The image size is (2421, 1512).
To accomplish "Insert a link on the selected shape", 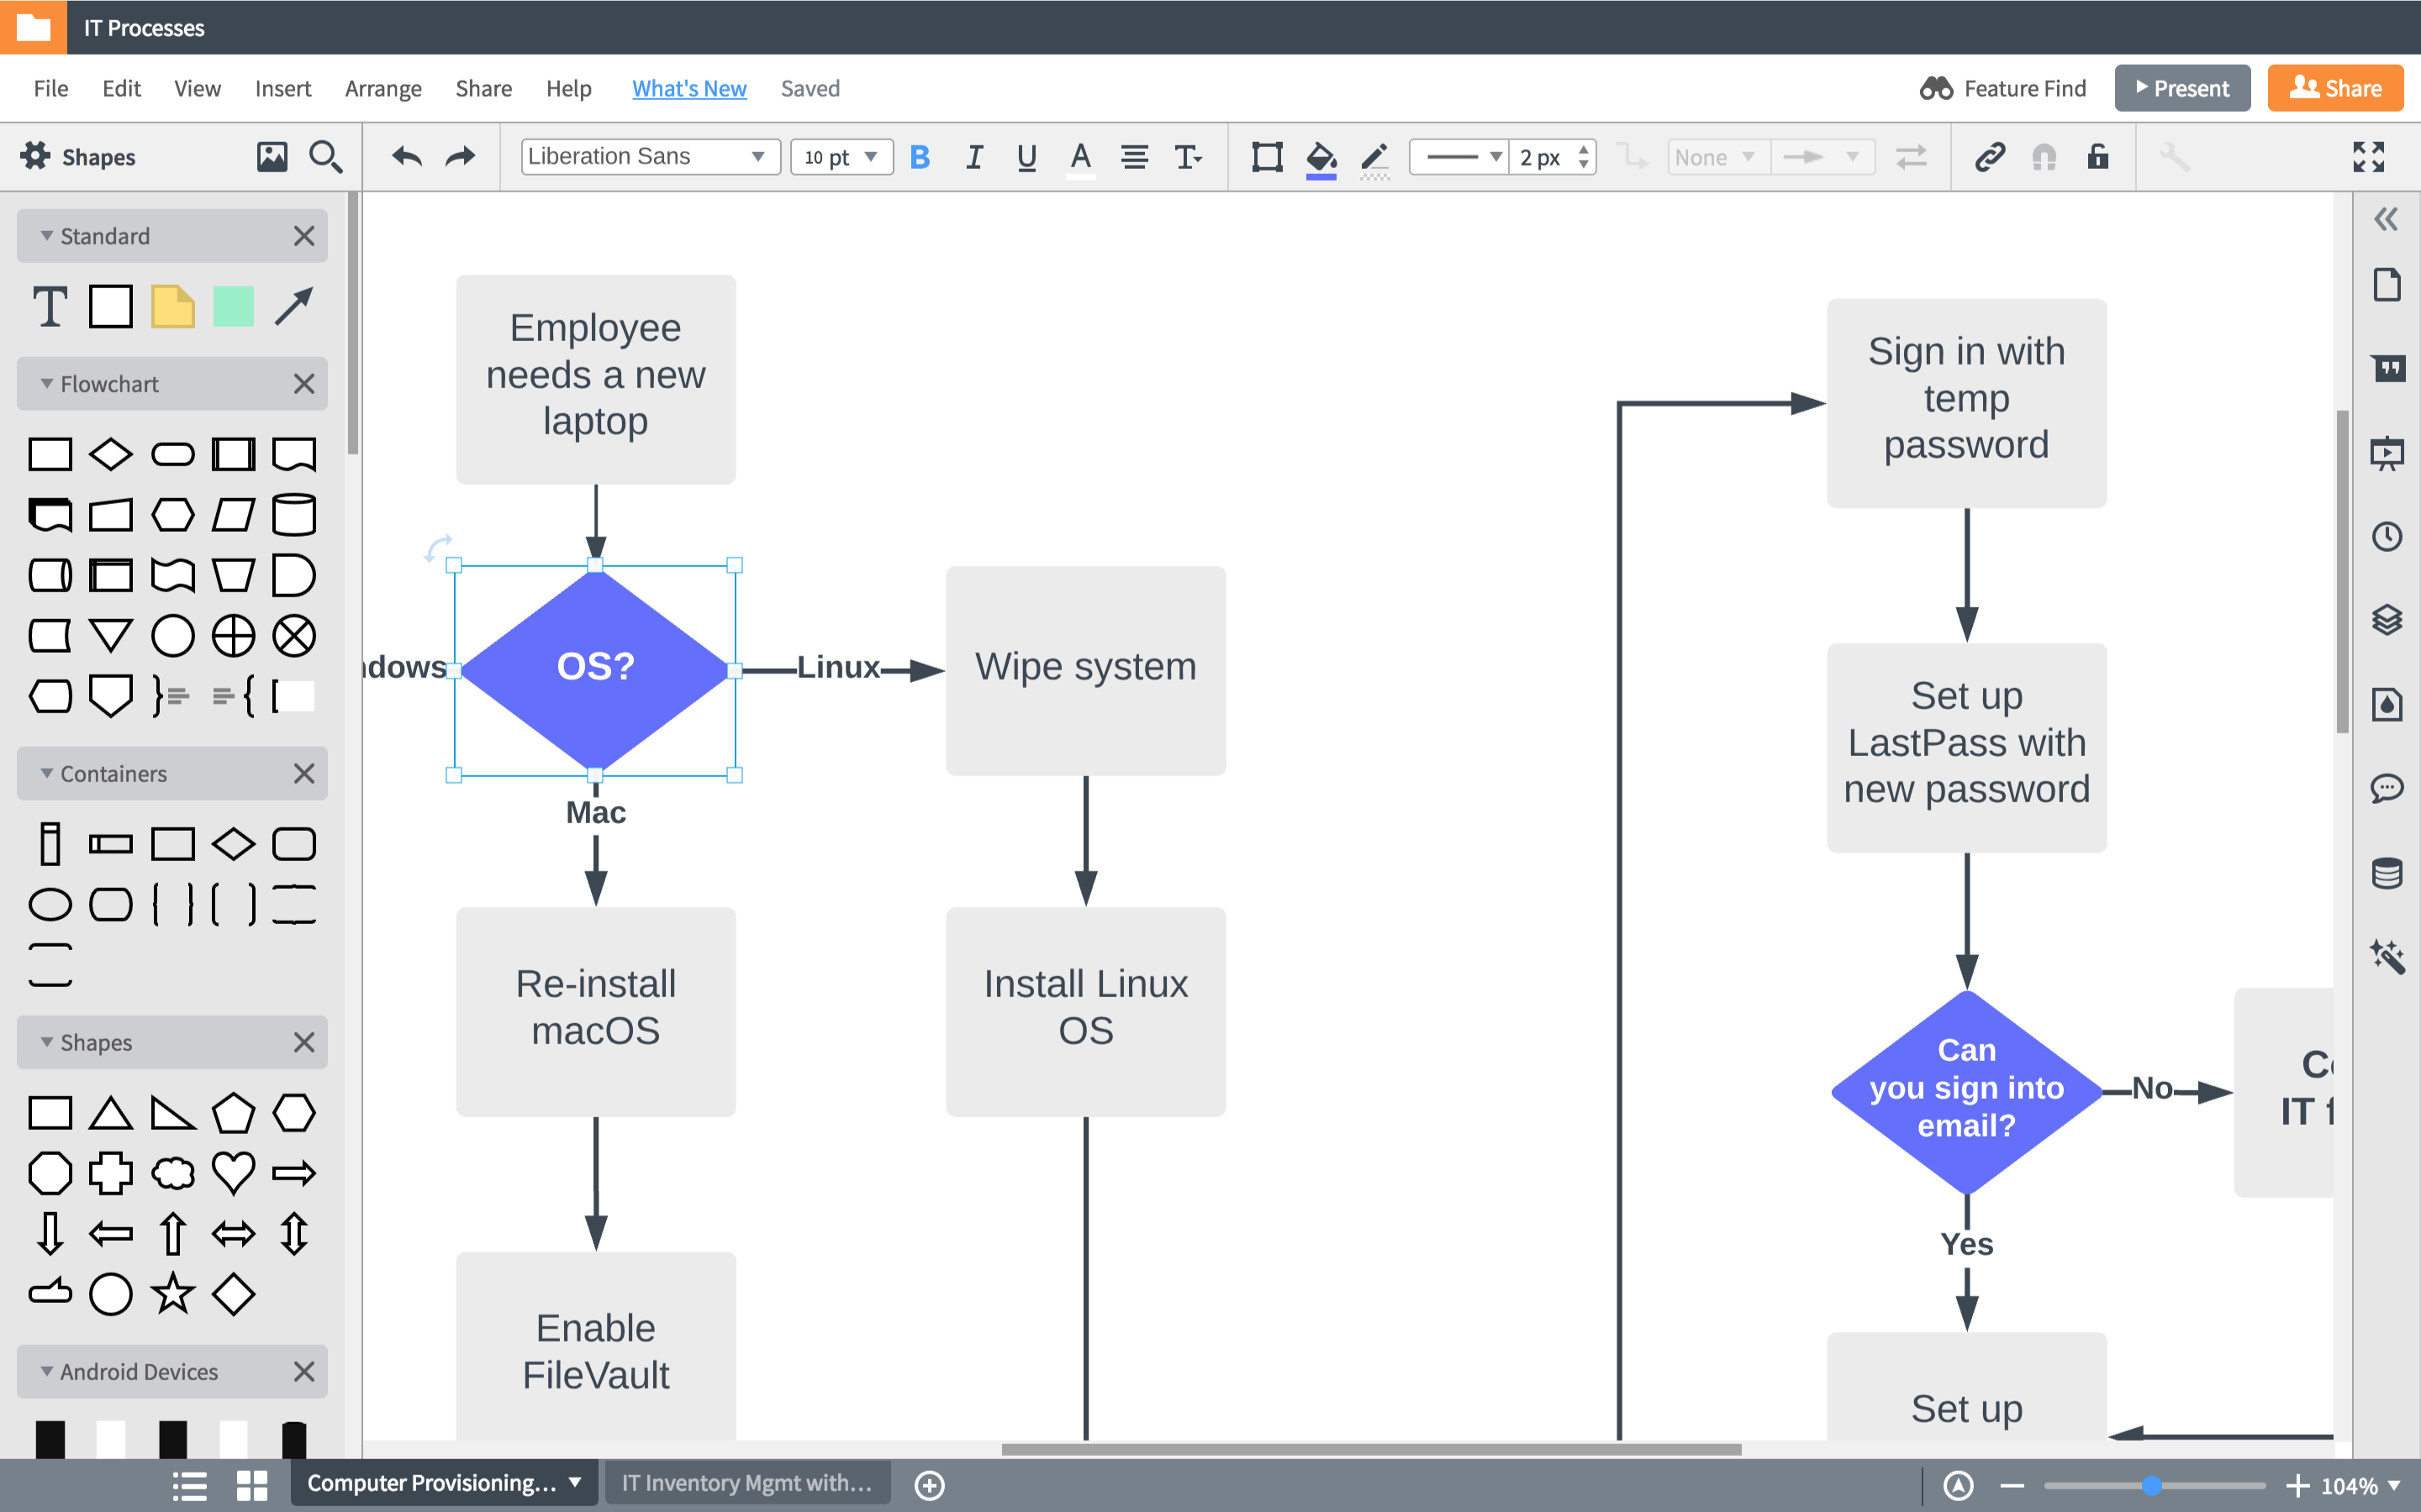I will [1989, 157].
